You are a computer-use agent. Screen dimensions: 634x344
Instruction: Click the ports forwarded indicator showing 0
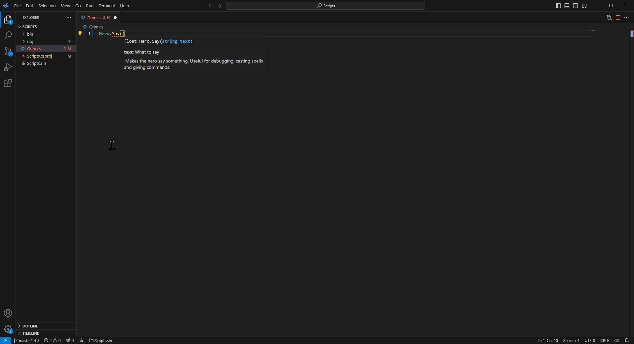(70, 340)
